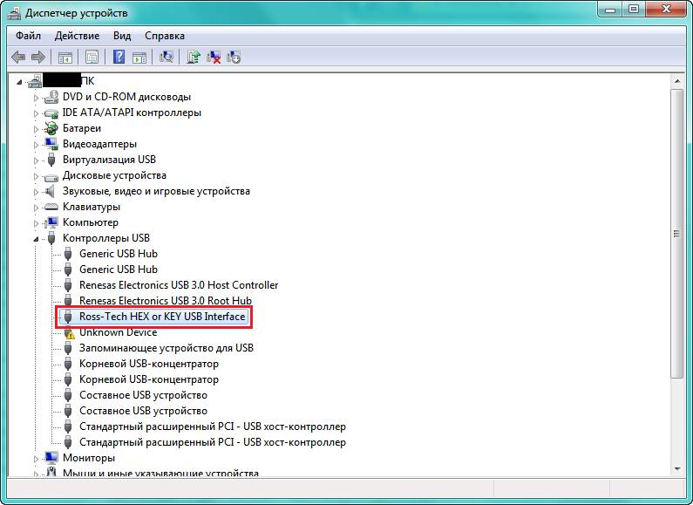Select Ross-Tech HEX or KEY USB Interface

[162, 317]
